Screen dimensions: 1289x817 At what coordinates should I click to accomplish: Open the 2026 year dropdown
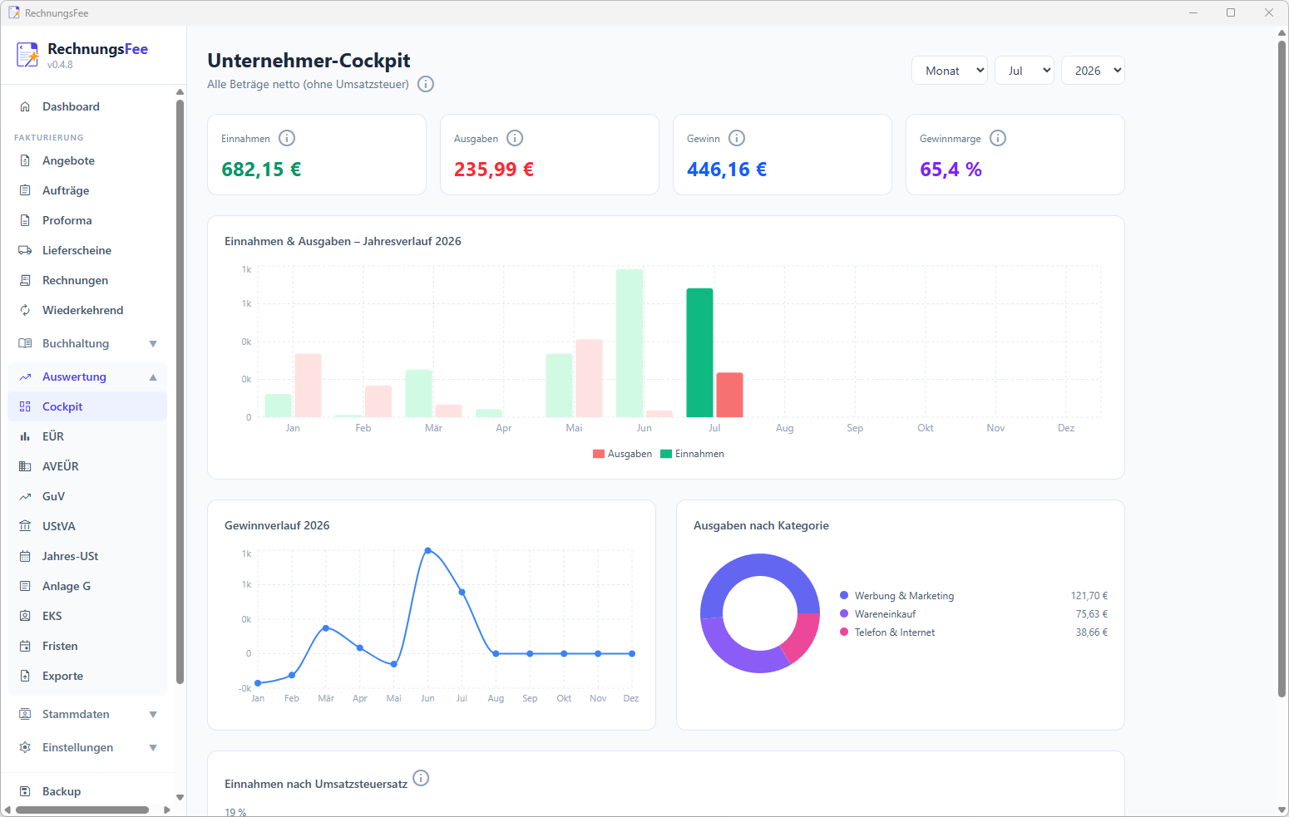coord(1093,71)
